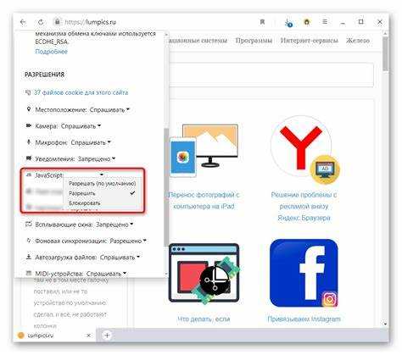Click the back arrow navigation icon
Image resolution: width=402 pixels, height=355 pixels.
(23, 22)
